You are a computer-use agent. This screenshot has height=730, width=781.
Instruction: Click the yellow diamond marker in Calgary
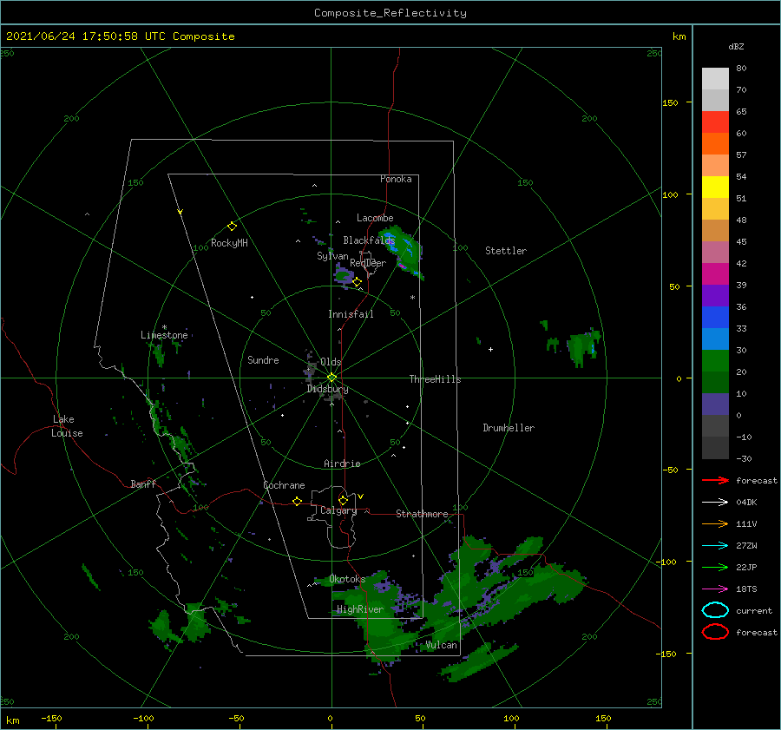click(x=343, y=500)
